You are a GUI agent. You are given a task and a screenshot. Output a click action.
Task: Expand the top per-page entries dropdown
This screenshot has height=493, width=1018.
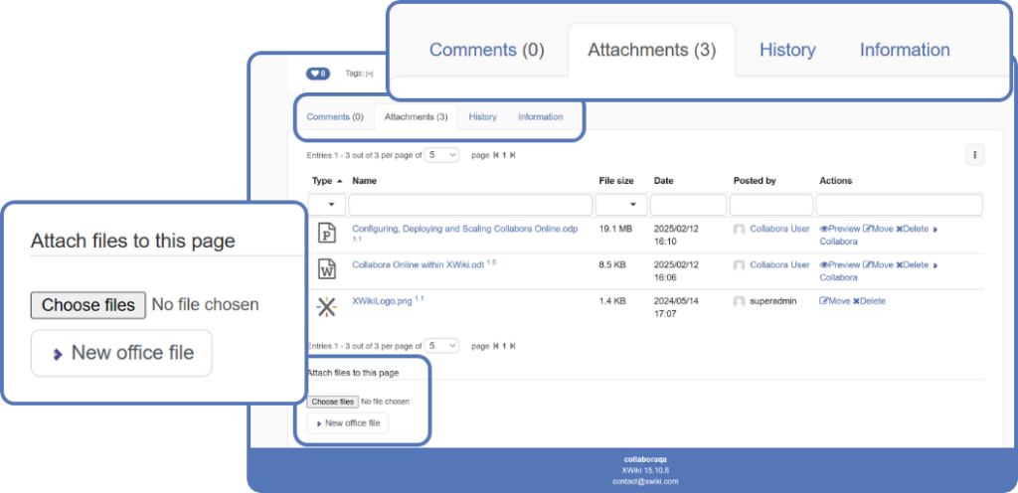click(441, 155)
